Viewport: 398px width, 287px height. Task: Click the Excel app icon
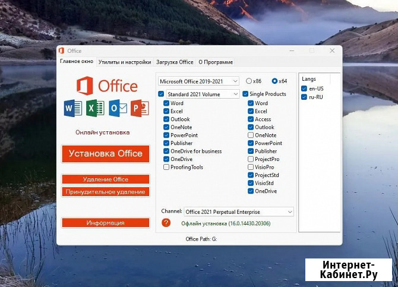point(95,108)
